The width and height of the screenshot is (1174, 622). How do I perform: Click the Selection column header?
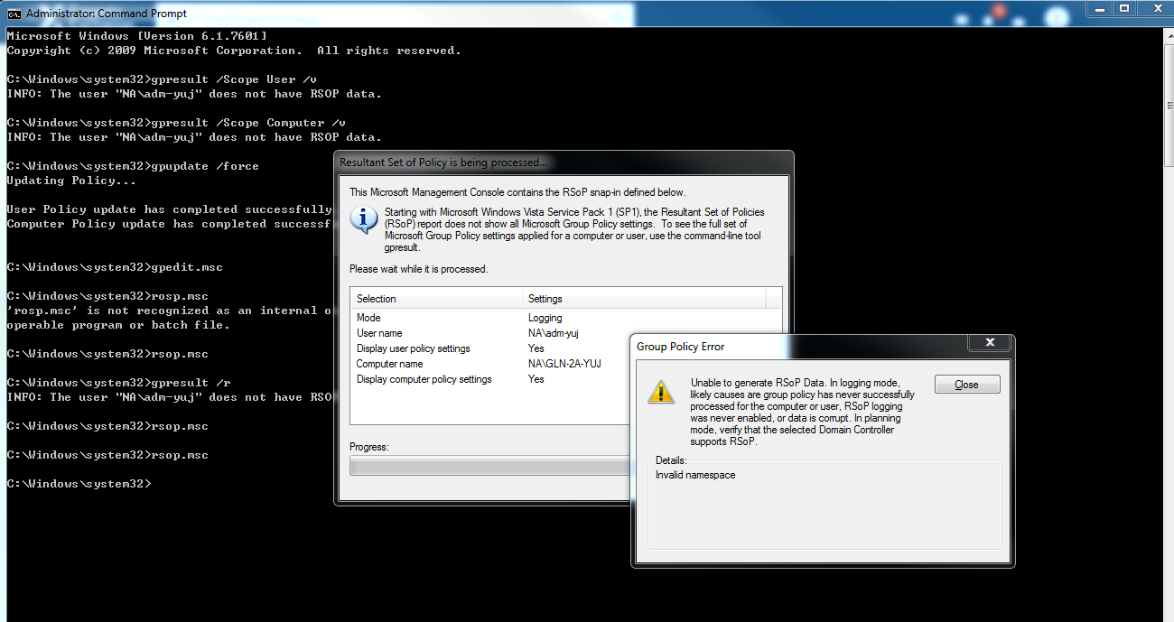[436, 299]
